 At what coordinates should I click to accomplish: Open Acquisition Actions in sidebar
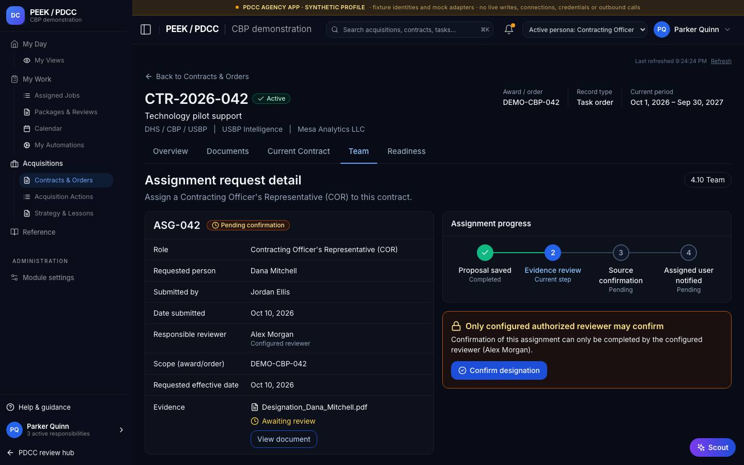pyautogui.click(x=66, y=197)
